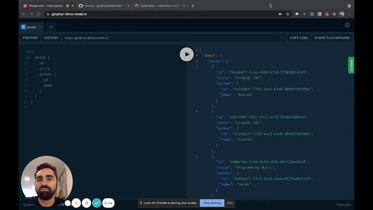This screenshot has height=210, width=373.
Task: Open the Chrome extensions puzzle icon
Action: click(x=334, y=14)
